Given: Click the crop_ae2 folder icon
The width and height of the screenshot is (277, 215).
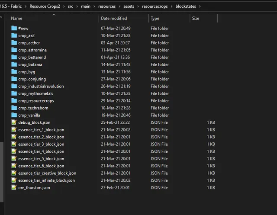Looking at the screenshot, I should coord(14,35).
